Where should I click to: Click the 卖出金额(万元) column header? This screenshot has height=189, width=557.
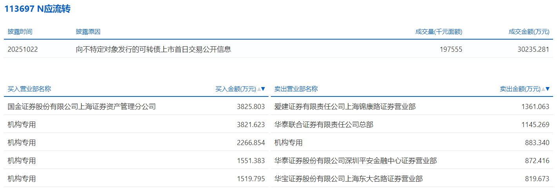click(x=520, y=89)
